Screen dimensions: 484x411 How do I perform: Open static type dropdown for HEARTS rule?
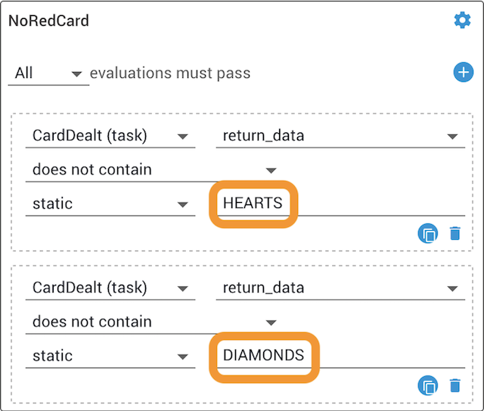pos(110,204)
